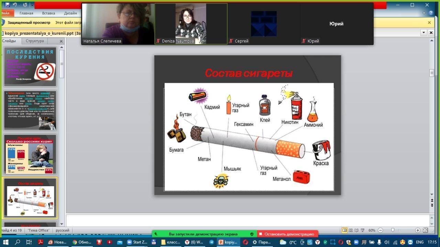Viewport: 440px width, 247px height.
Task: Expand the quick access toolbar customize arrow
Action: (x=32, y=5)
